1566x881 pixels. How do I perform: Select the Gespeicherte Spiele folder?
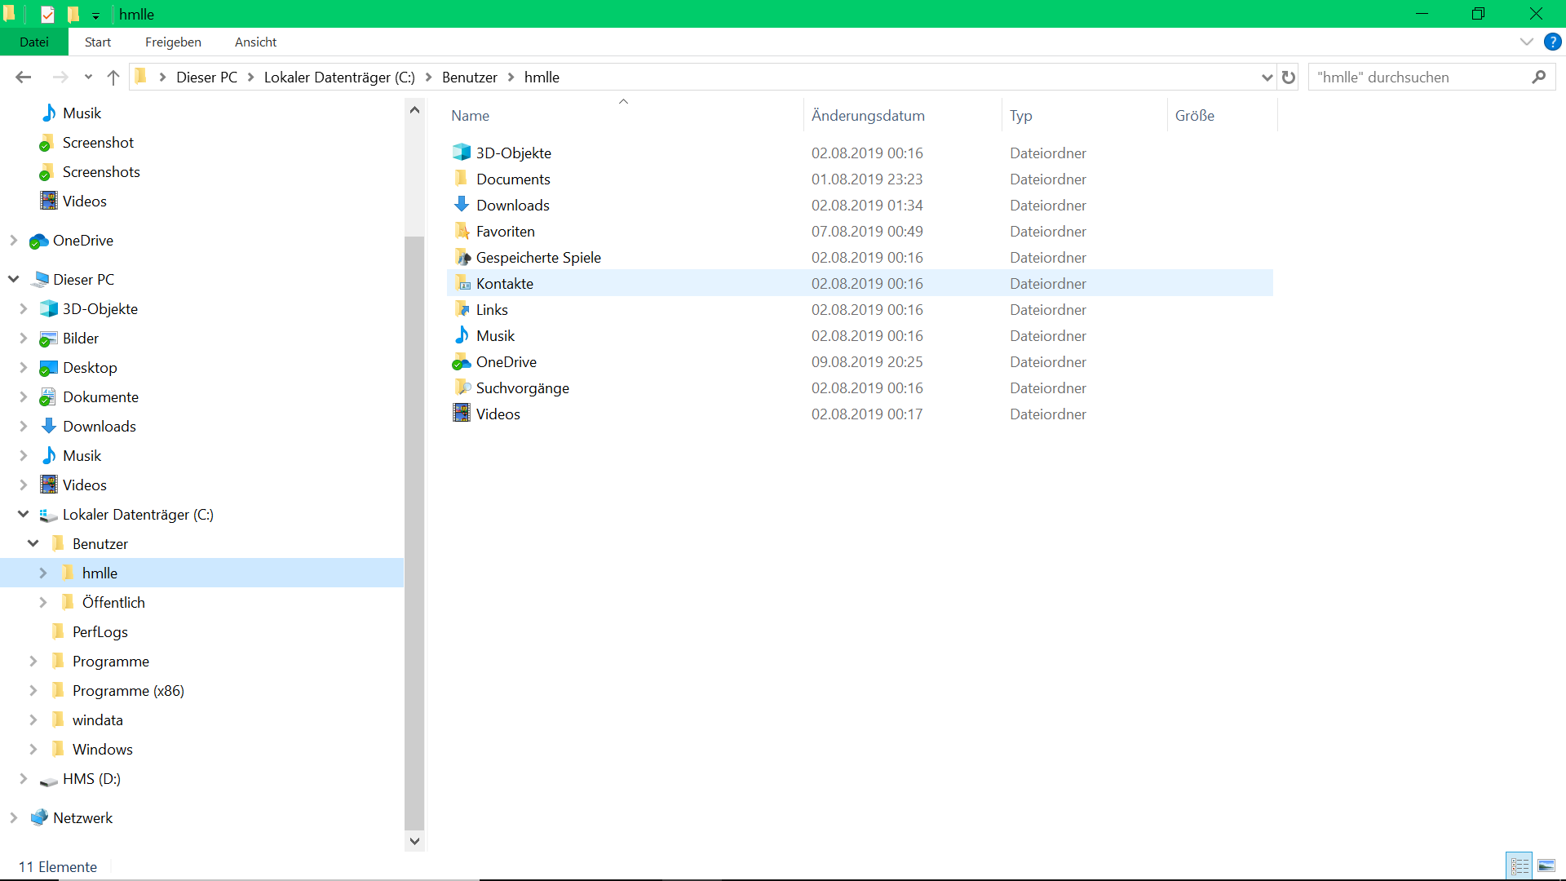537,257
